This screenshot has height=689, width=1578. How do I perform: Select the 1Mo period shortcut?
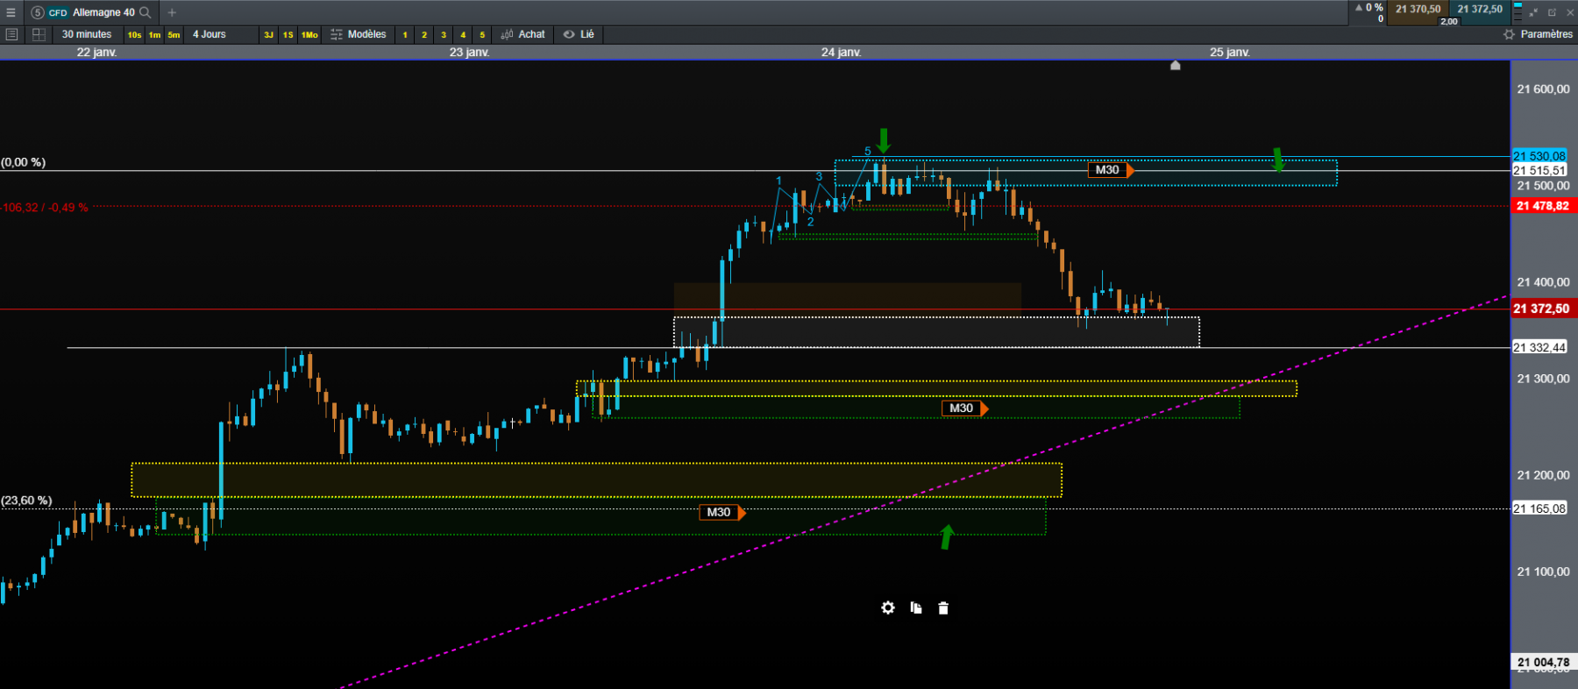(309, 35)
